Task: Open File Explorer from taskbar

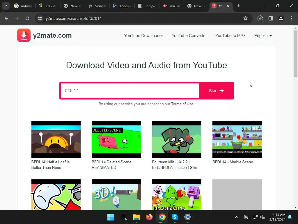Action: [136, 217]
